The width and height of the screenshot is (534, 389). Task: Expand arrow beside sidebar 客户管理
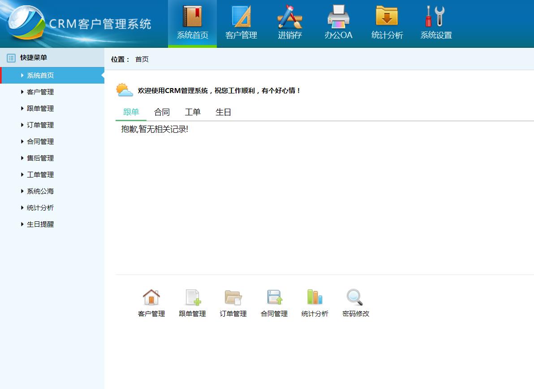point(22,92)
